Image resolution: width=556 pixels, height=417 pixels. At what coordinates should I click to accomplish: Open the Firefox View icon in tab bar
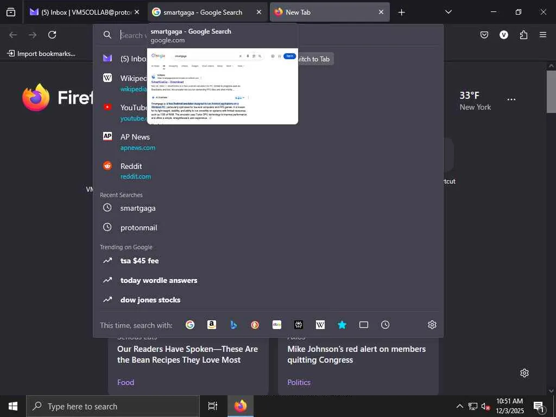pos(11,12)
